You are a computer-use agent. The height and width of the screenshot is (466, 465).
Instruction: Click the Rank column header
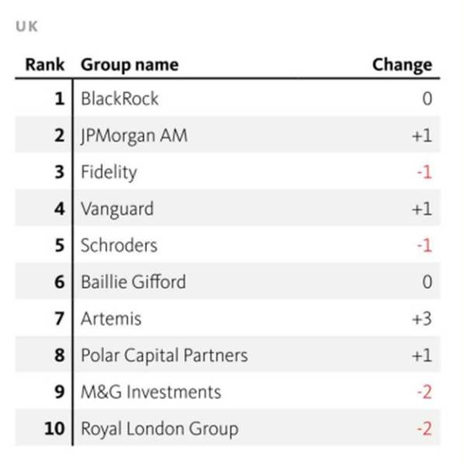coord(45,64)
